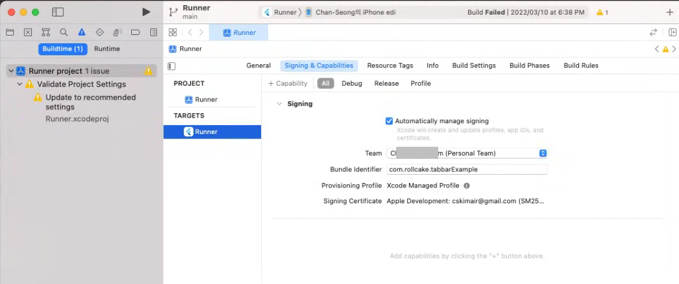
Task: Add a new item with the plus button
Action: (669, 12)
